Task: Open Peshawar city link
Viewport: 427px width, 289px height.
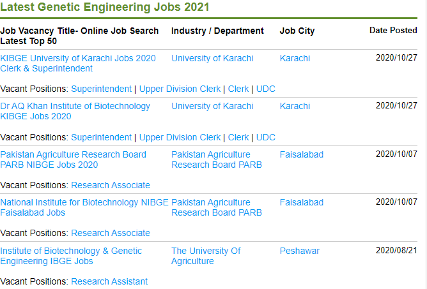Action: pyautogui.click(x=300, y=251)
